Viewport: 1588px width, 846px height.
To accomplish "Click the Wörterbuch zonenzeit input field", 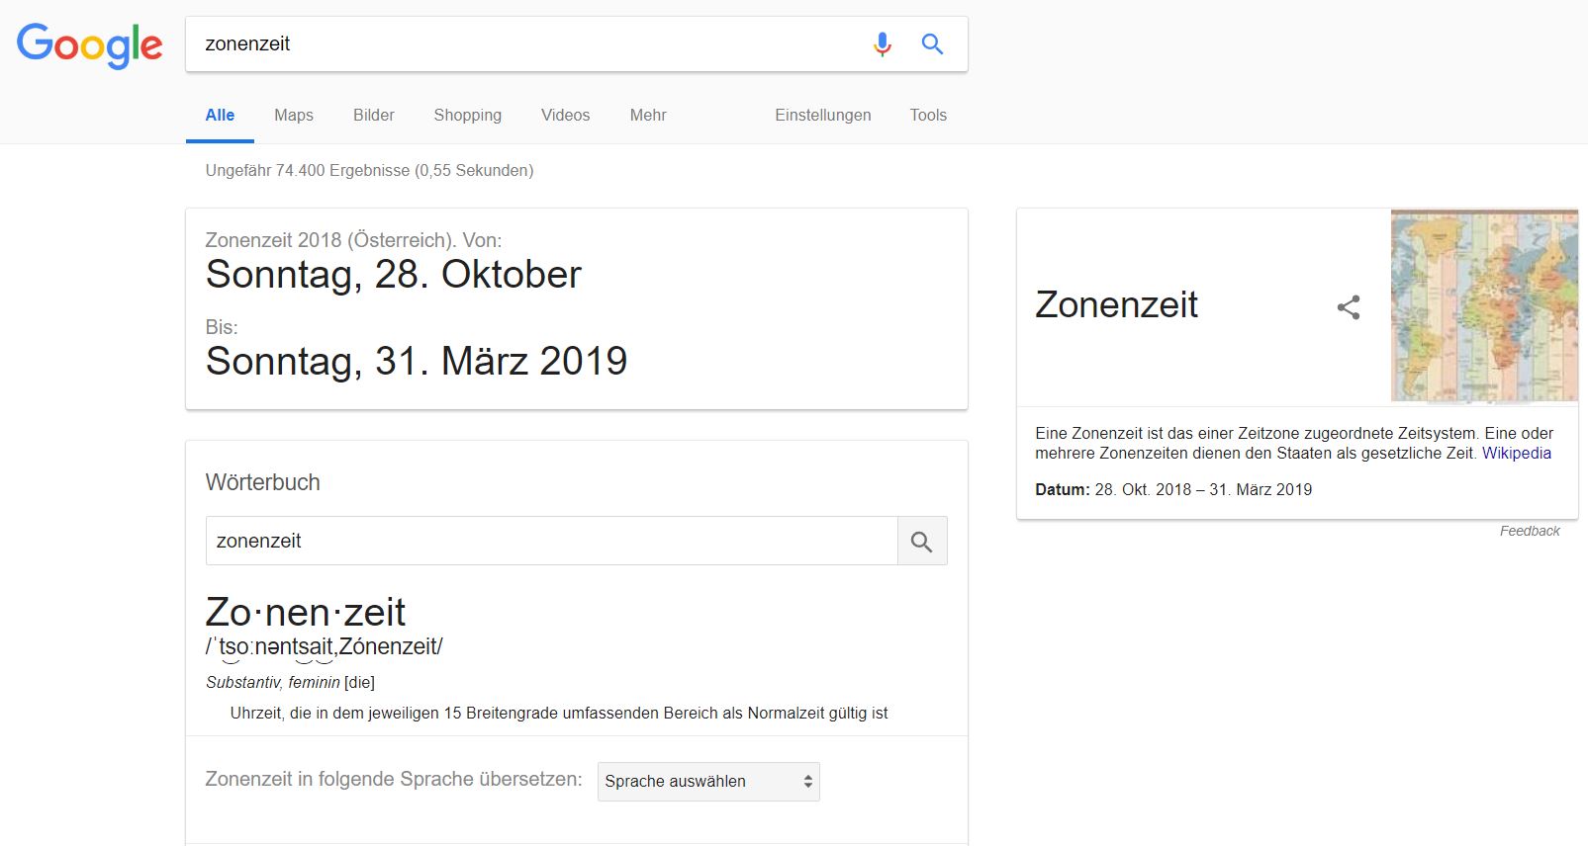I will coord(550,541).
